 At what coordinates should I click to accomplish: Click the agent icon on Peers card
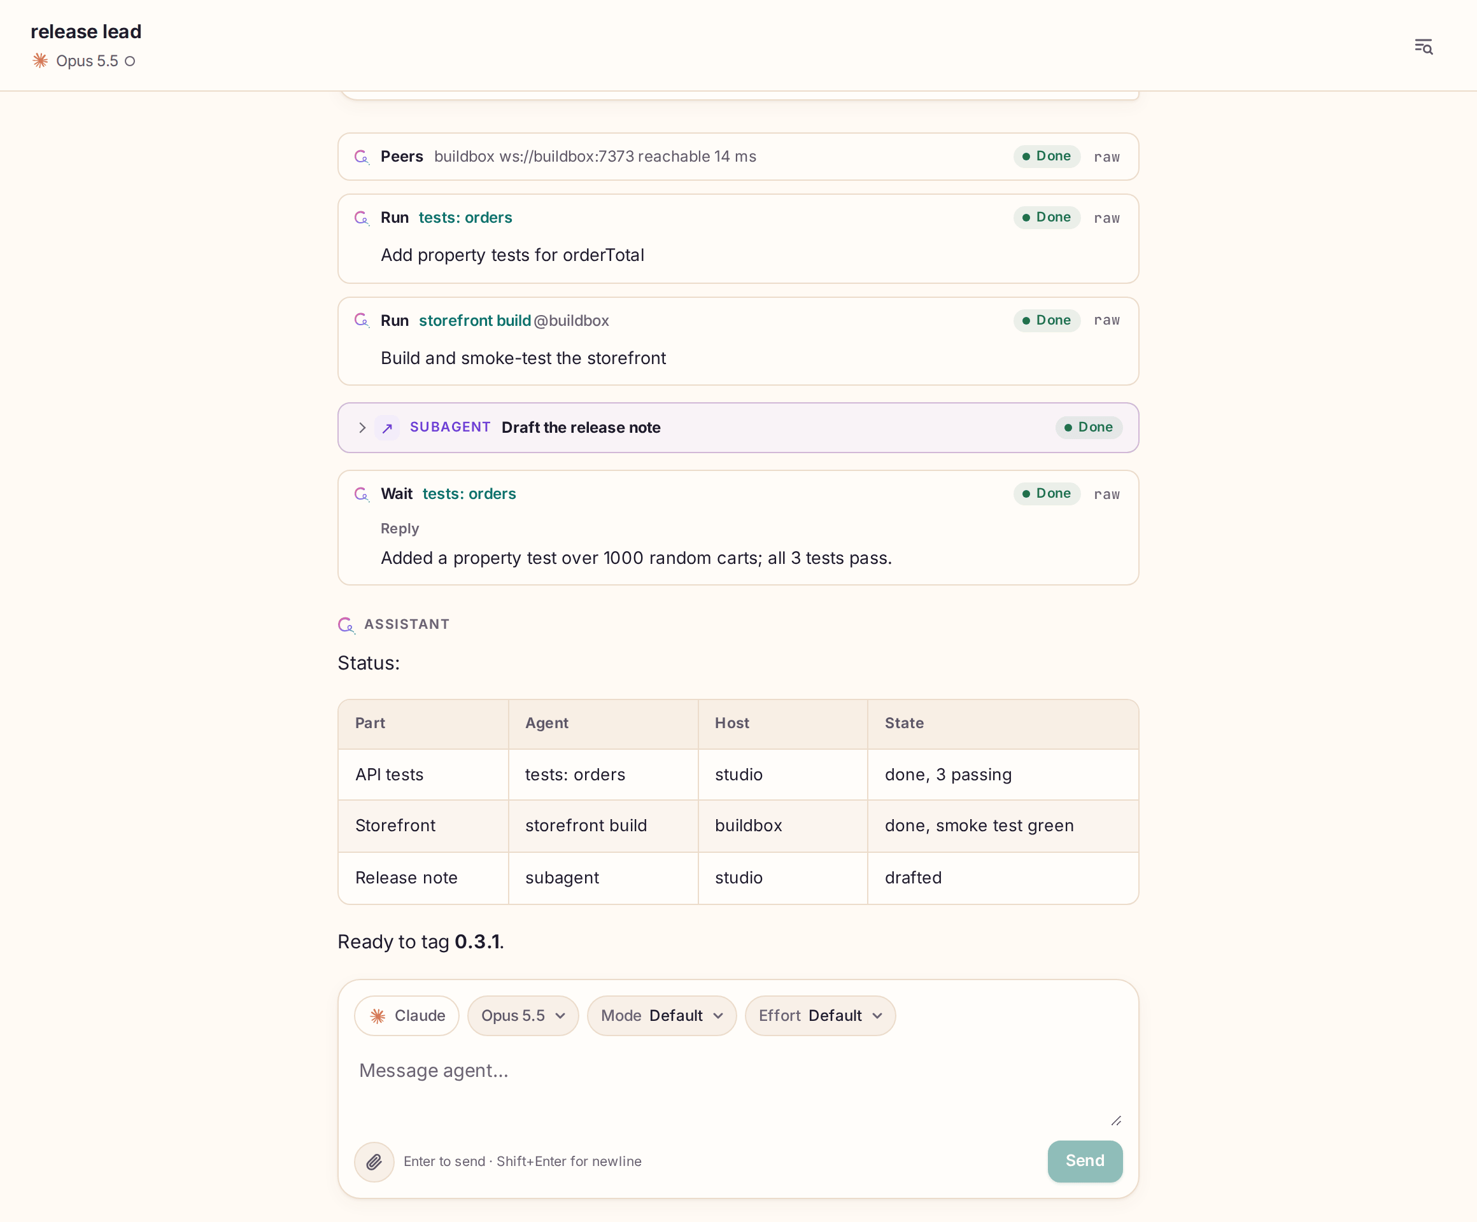[x=362, y=157]
